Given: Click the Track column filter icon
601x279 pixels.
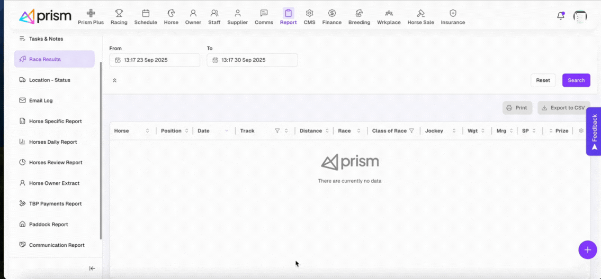Looking at the screenshot, I should click(x=277, y=131).
